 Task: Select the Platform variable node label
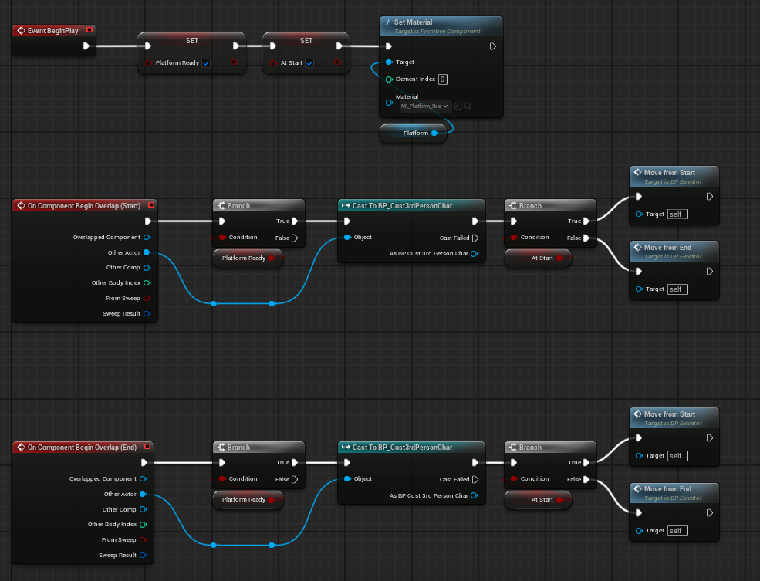pos(415,133)
